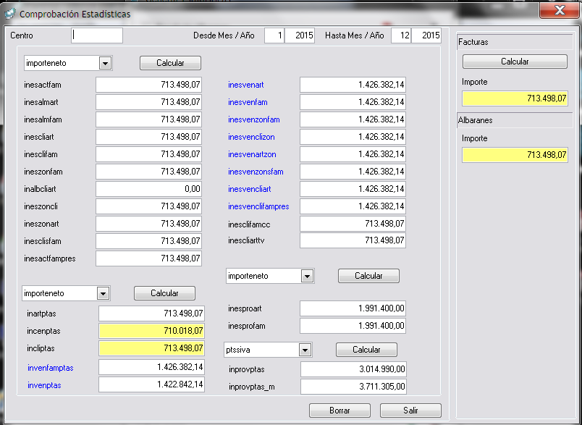The image size is (582, 425).
Task: Click the inprovptas_m field showing 3.711.305,00
Action: [x=354, y=387]
